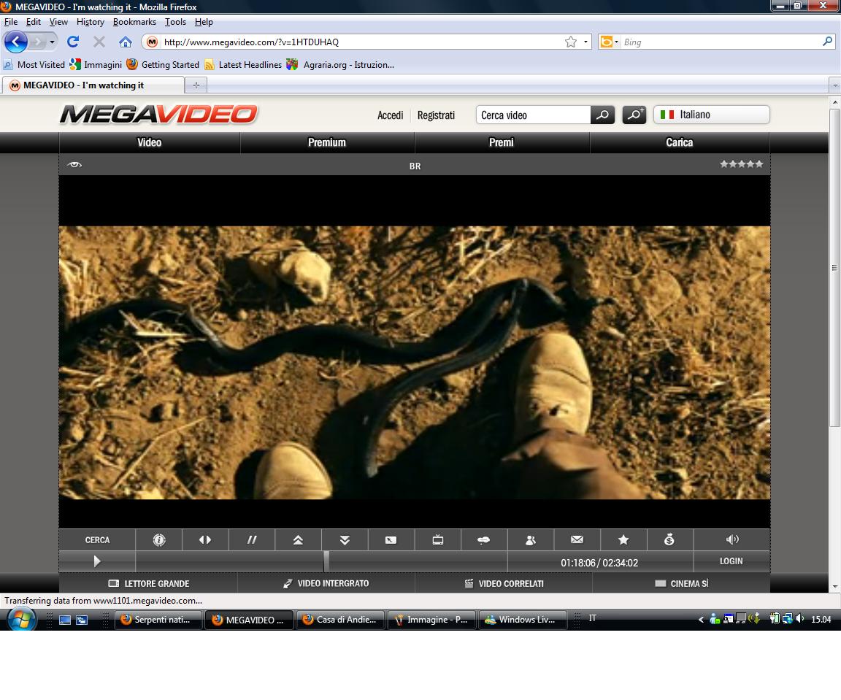Click the money bag icon
The width and height of the screenshot is (841, 700).
pos(669,540)
